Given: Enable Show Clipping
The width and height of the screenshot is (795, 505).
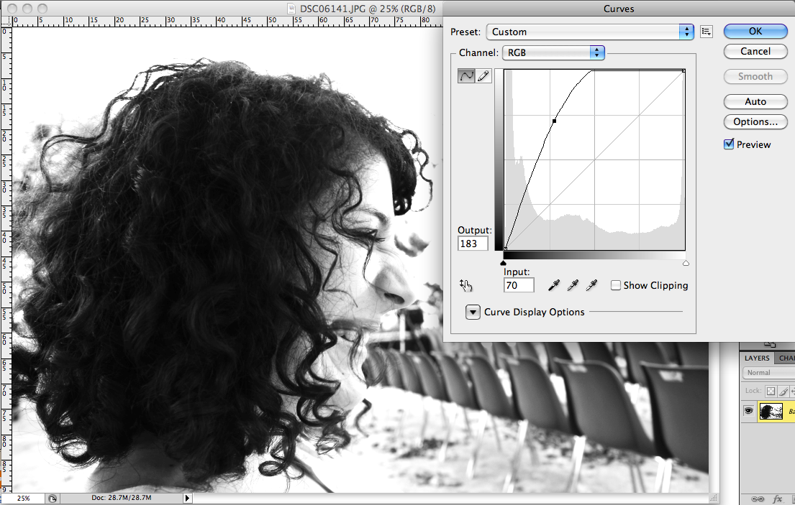Looking at the screenshot, I should tap(616, 285).
